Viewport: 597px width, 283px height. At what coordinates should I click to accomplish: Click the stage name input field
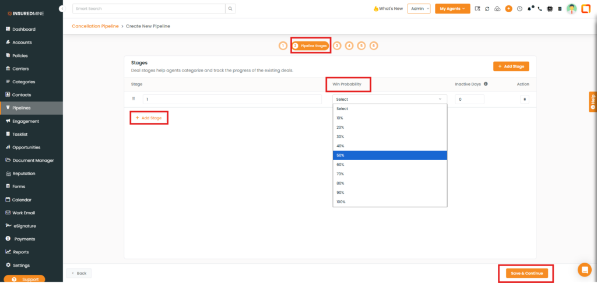pos(232,100)
